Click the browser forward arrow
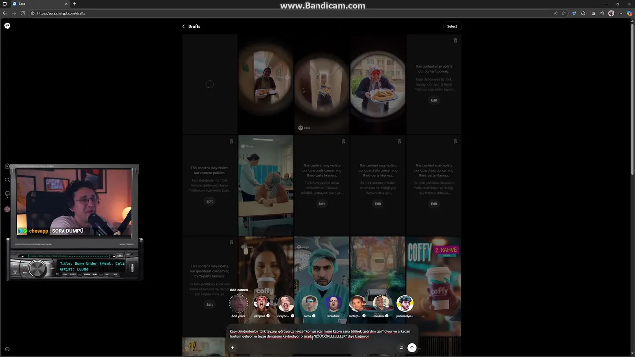635x357 pixels. pyautogui.click(x=14, y=13)
